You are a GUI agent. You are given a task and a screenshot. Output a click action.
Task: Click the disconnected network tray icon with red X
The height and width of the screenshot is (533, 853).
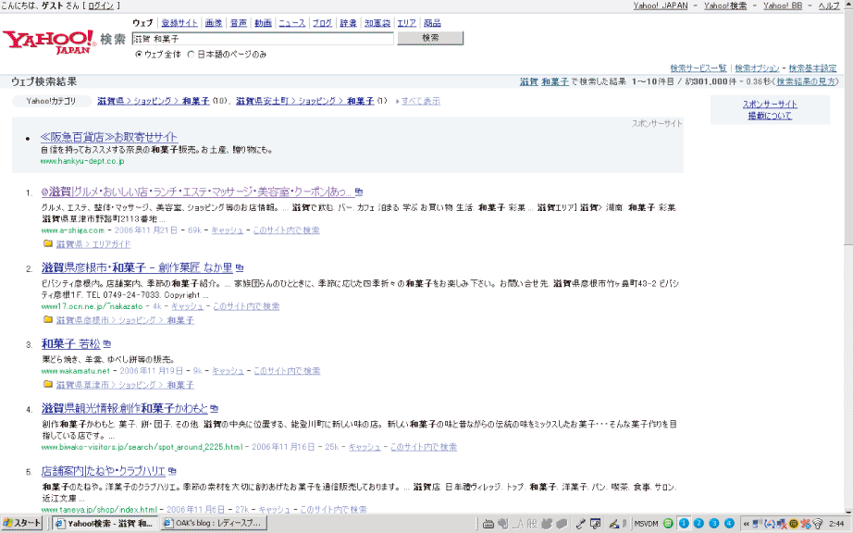point(782,524)
